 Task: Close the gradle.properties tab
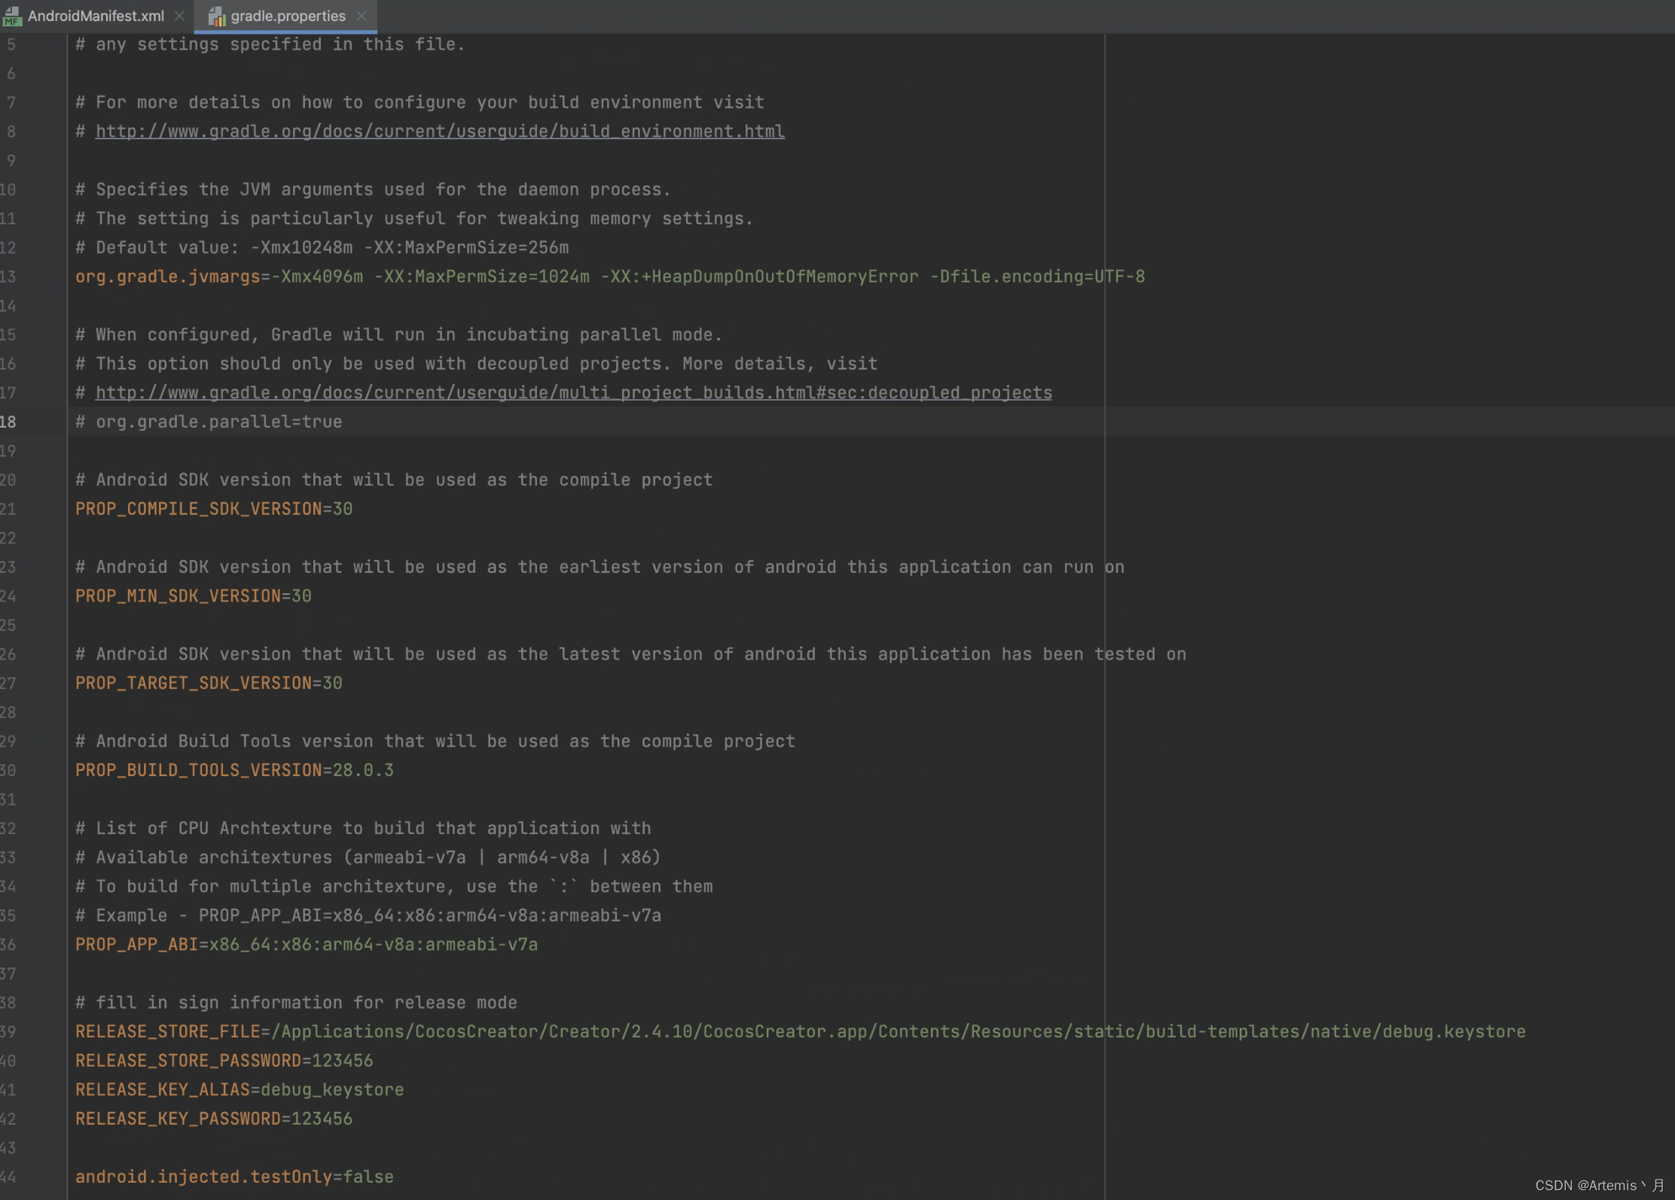362,17
